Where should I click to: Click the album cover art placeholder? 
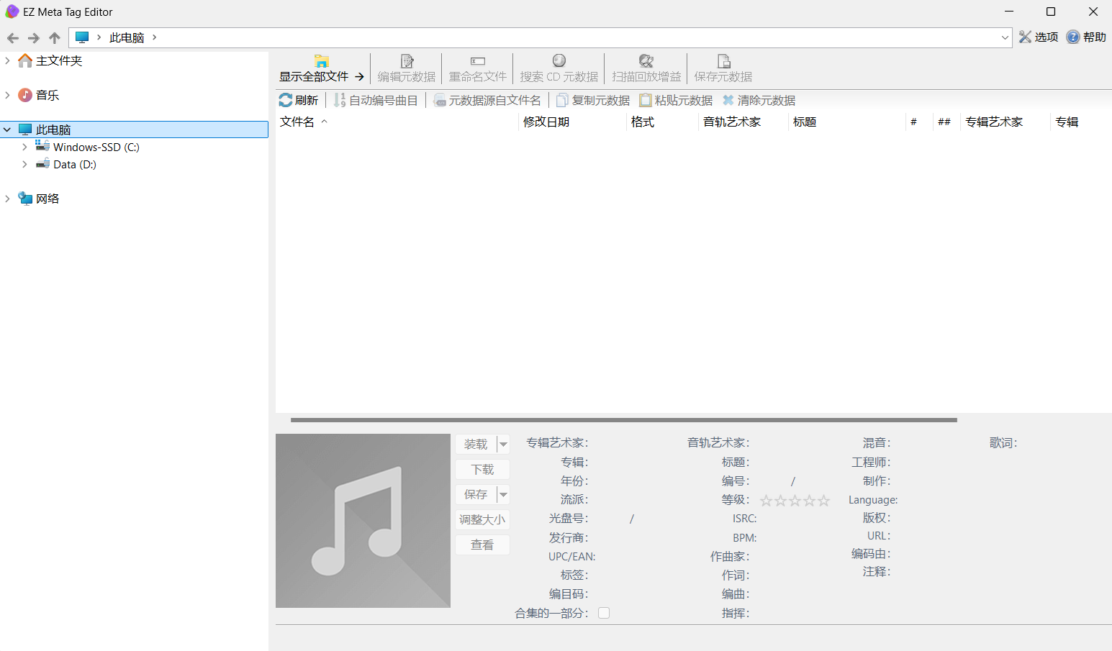[363, 521]
